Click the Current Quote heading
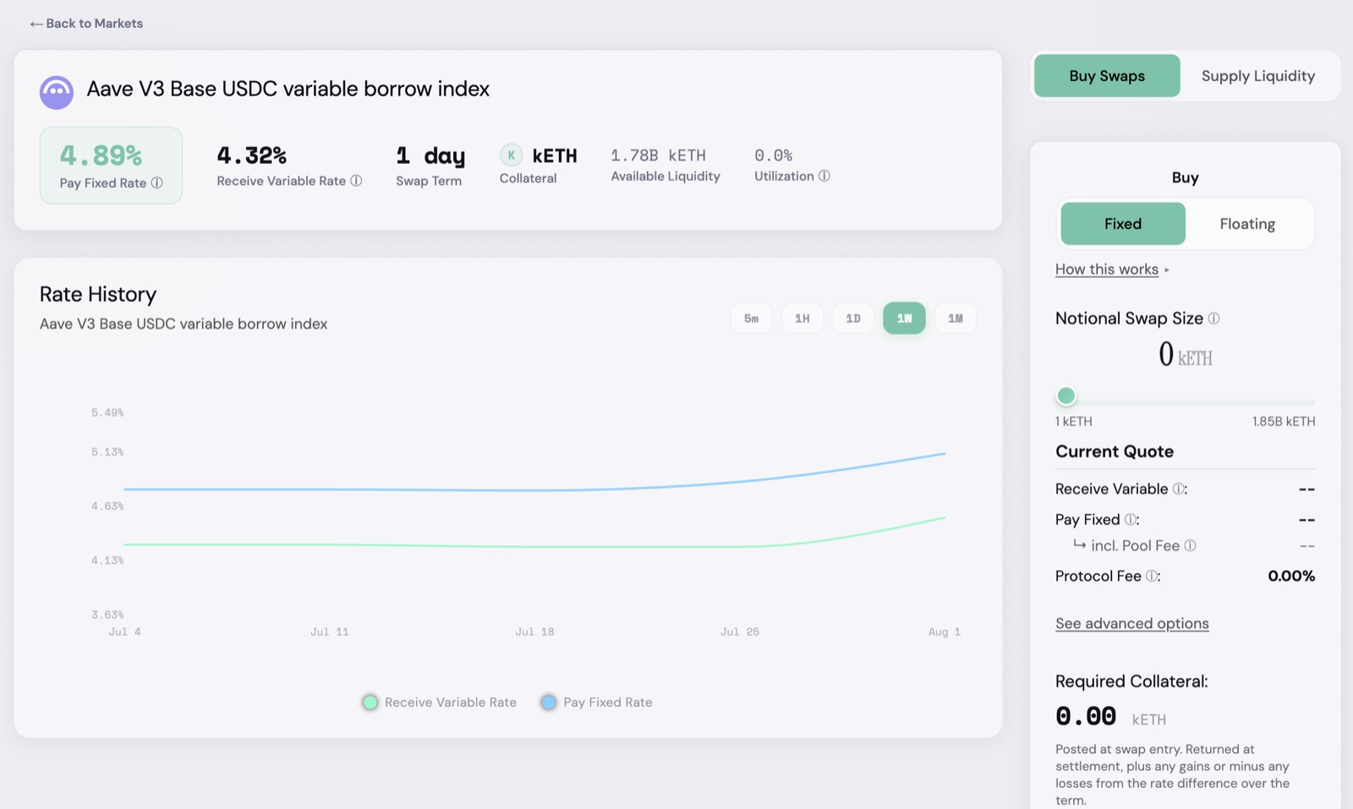1353x809 pixels. click(x=1115, y=451)
